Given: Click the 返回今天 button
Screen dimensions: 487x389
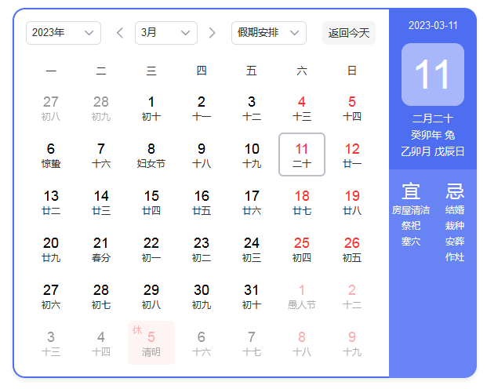Looking at the screenshot, I should [x=348, y=33].
